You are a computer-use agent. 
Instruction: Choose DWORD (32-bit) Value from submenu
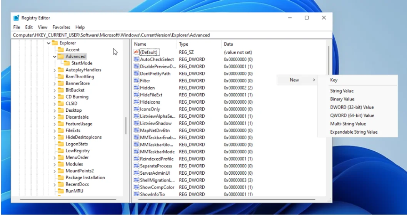(352, 107)
